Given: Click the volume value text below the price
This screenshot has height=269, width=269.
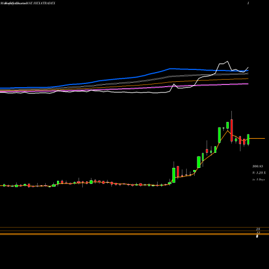Looking at the screenshot, I should coord(259,173).
